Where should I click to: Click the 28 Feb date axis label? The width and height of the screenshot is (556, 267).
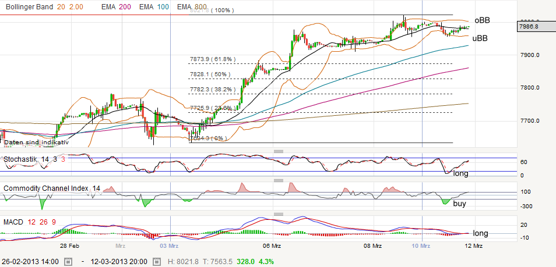pyautogui.click(x=69, y=245)
